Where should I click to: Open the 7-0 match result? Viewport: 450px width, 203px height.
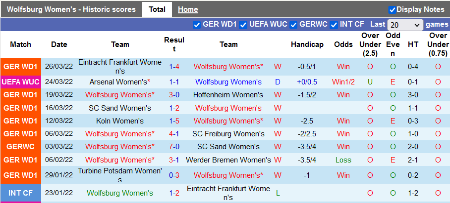tap(174, 147)
